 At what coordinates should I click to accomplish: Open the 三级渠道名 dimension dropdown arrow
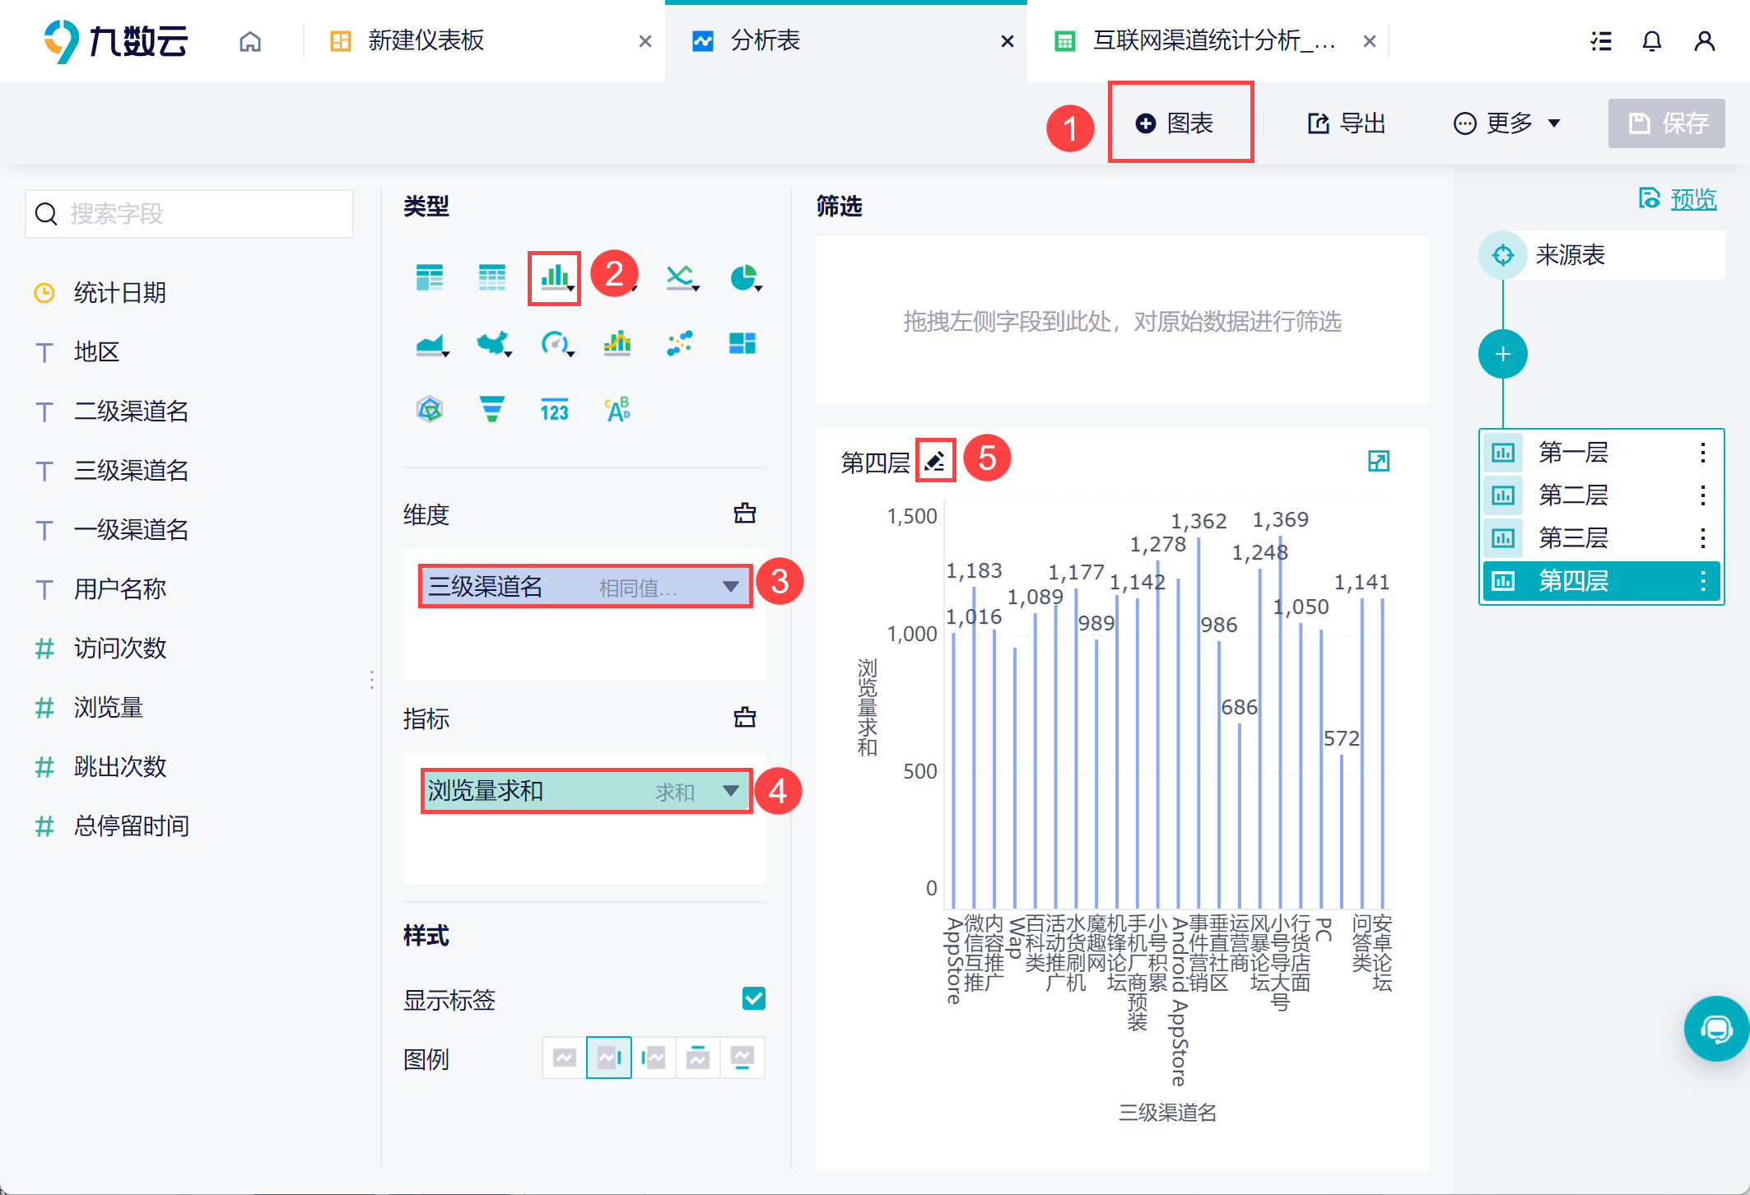point(730,587)
